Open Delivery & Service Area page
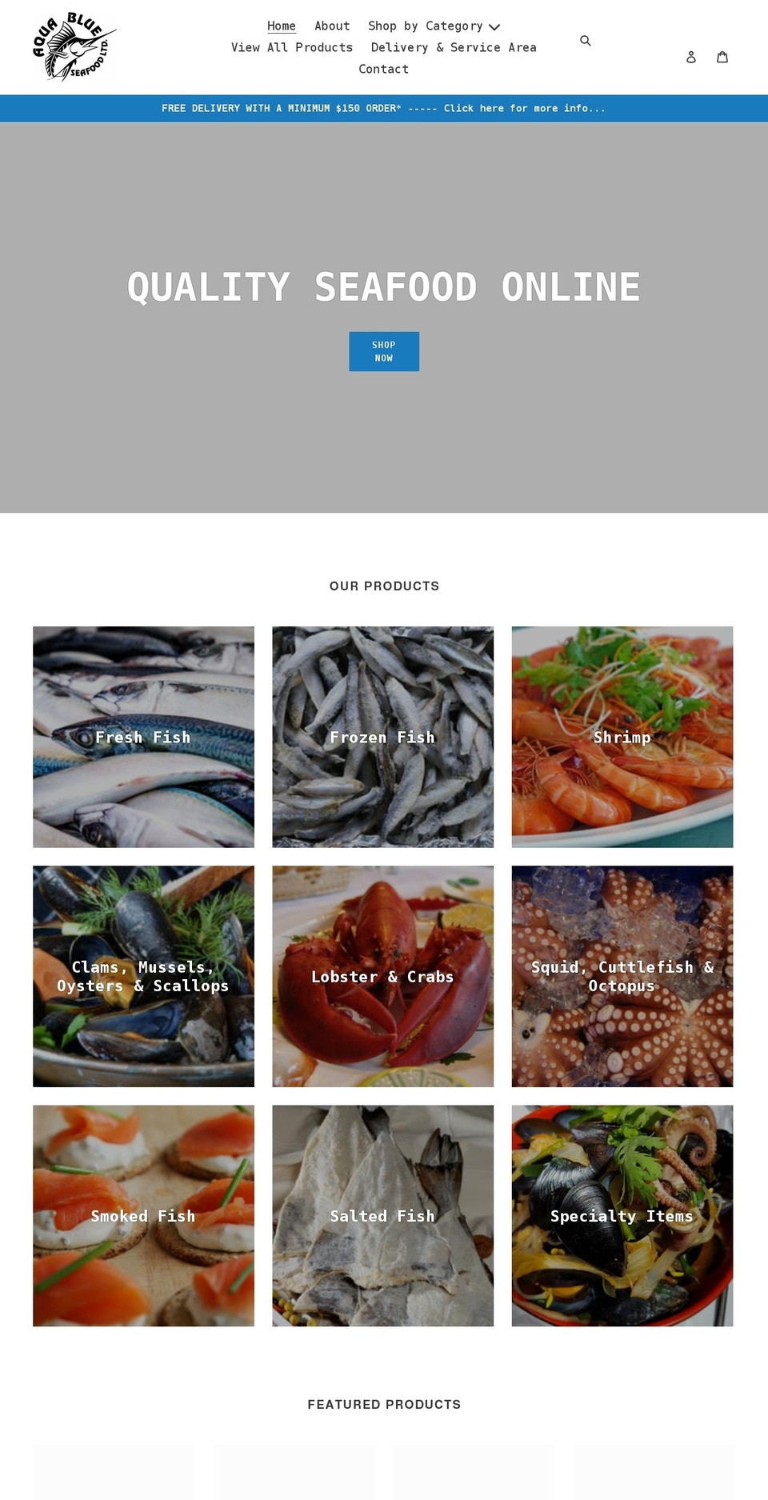The height and width of the screenshot is (1500, 768). coord(454,47)
